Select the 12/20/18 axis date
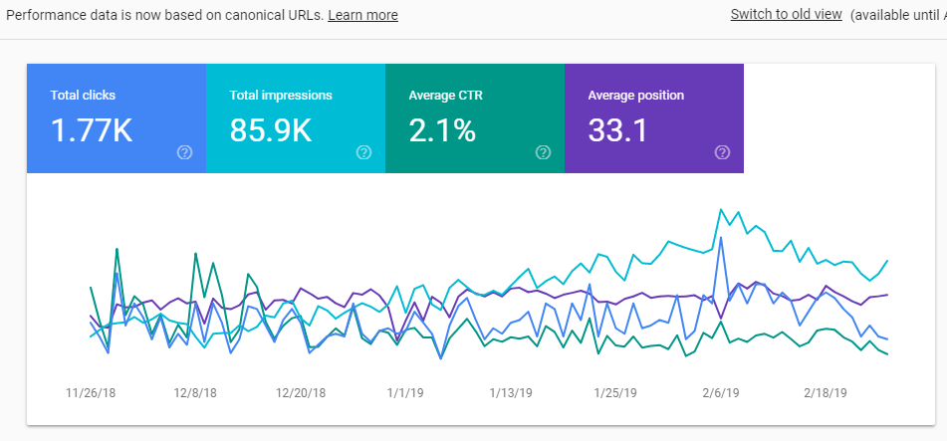 tap(302, 392)
